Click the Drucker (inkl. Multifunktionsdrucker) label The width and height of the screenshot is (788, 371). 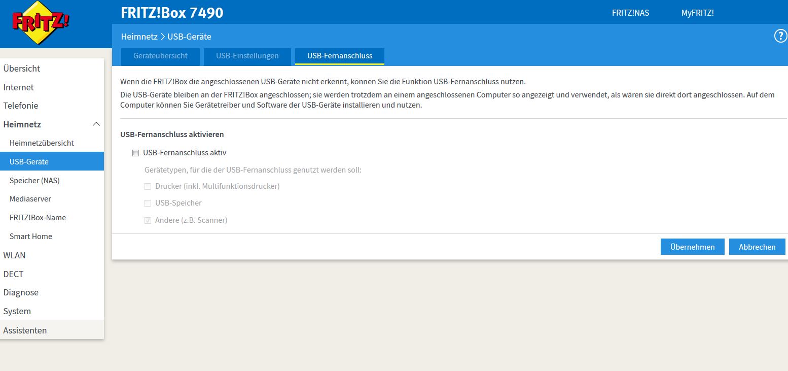click(218, 186)
